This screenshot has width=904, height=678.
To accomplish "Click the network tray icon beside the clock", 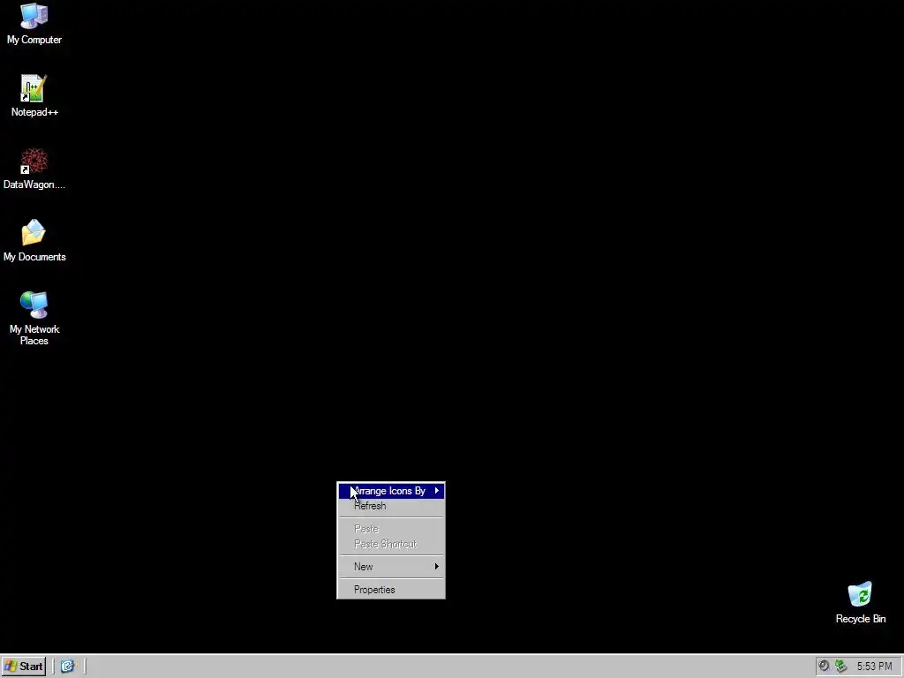I will click(x=840, y=666).
